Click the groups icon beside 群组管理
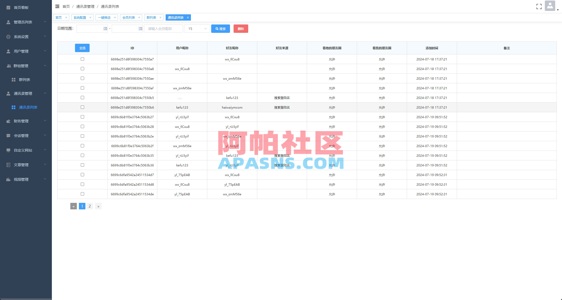Viewport: 562px width, 300px height. (x=8, y=66)
